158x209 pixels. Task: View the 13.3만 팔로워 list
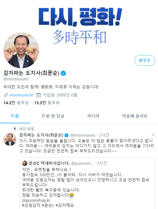pyautogui.click(x=47, y=103)
